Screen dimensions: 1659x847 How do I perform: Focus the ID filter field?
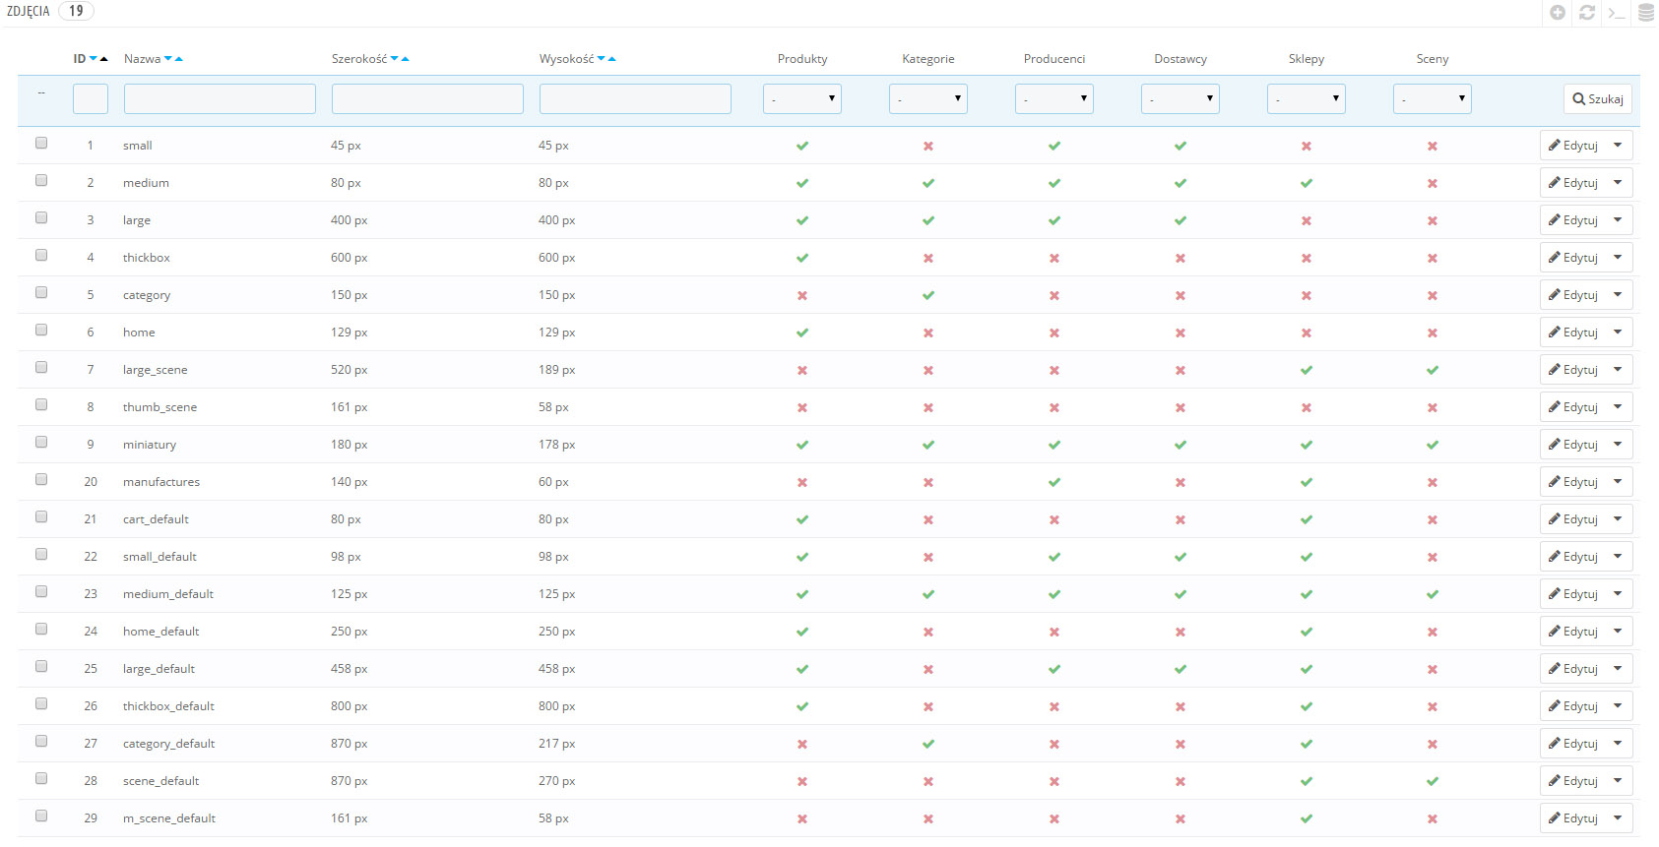pos(91,98)
